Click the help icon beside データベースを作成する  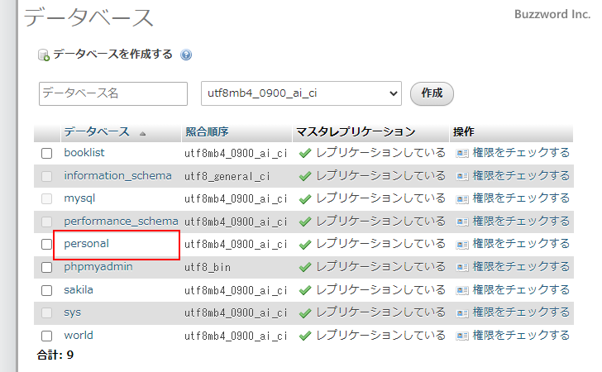(x=186, y=55)
